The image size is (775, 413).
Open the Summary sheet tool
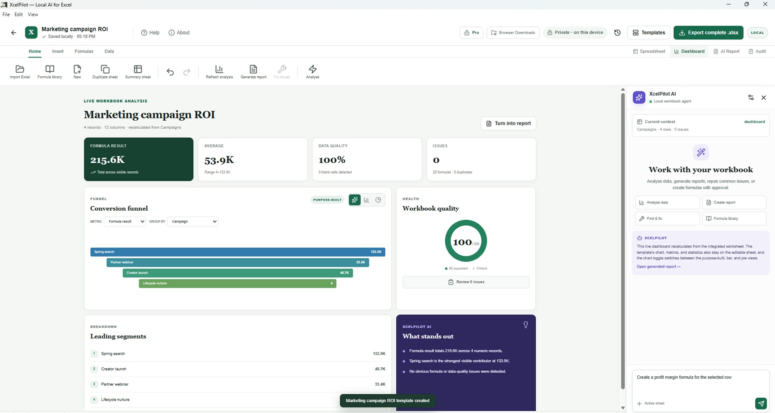pyautogui.click(x=138, y=72)
